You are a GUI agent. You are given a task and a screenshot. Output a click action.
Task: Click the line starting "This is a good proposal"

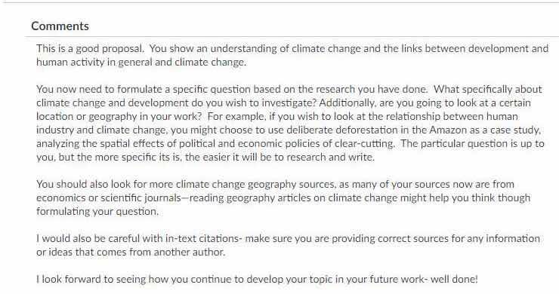coord(292,48)
